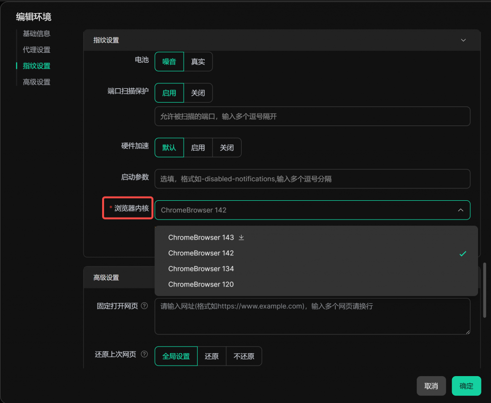
Task: Go to 基础信息 in sidebar
Action: point(36,34)
